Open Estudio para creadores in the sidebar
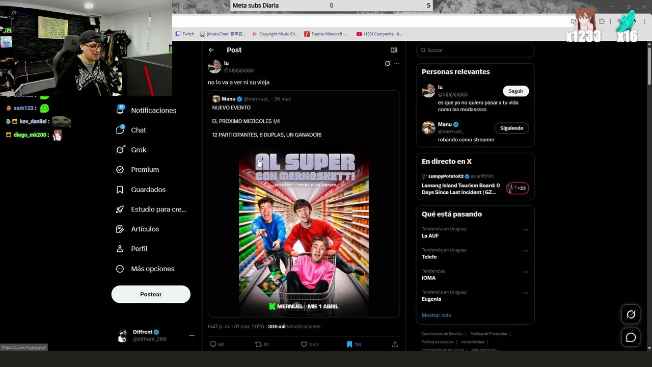 pos(151,209)
